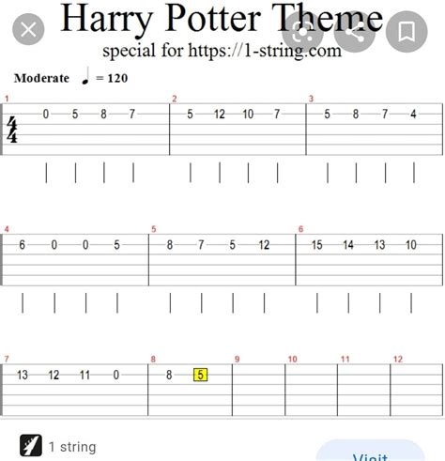The image size is (445, 461).
Task: Click fret 4 note in measure 3
Action: coord(413,115)
